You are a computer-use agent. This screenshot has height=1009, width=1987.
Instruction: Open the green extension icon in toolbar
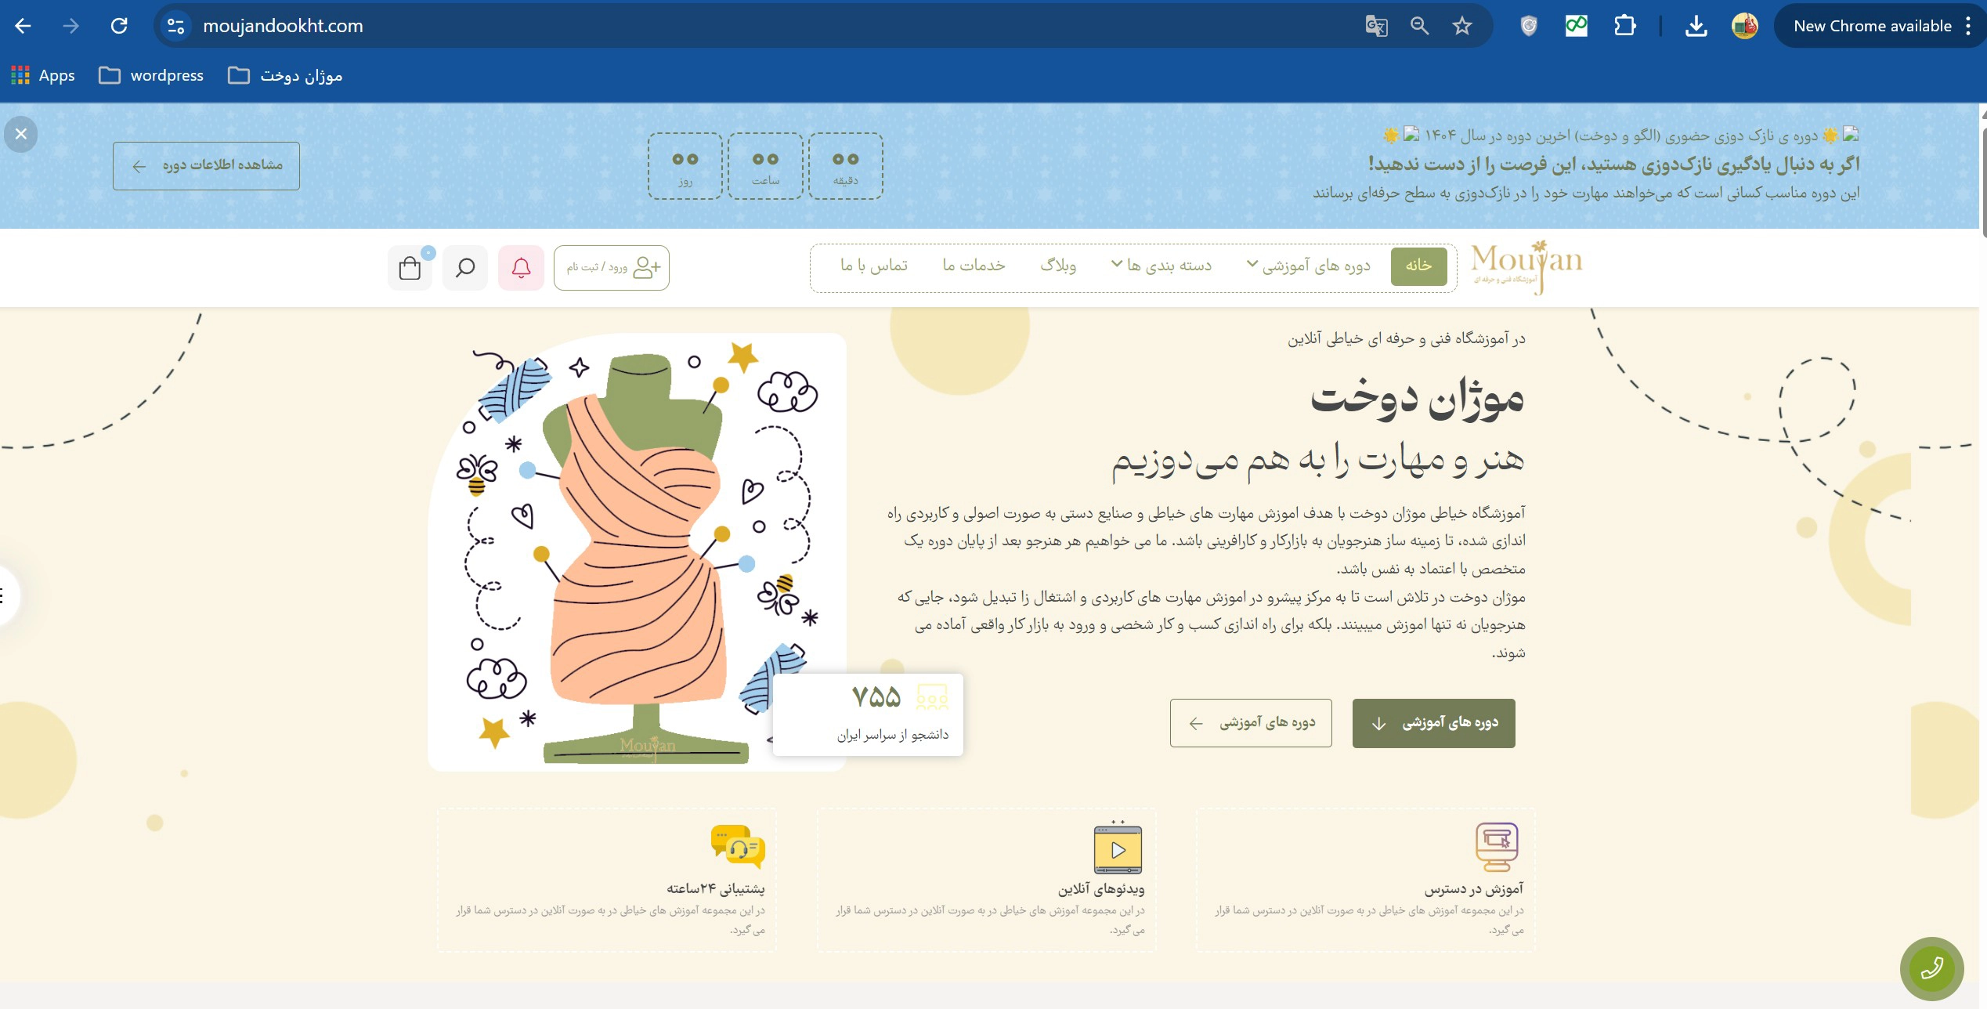(1576, 26)
